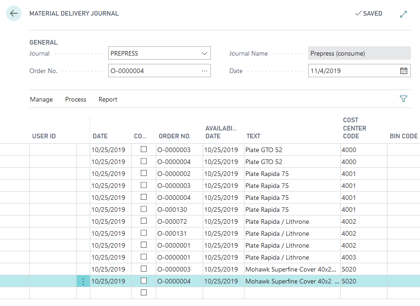420x306 pixels.
Task: Toggle checkbox on O-000130 row
Action: pyautogui.click(x=144, y=209)
